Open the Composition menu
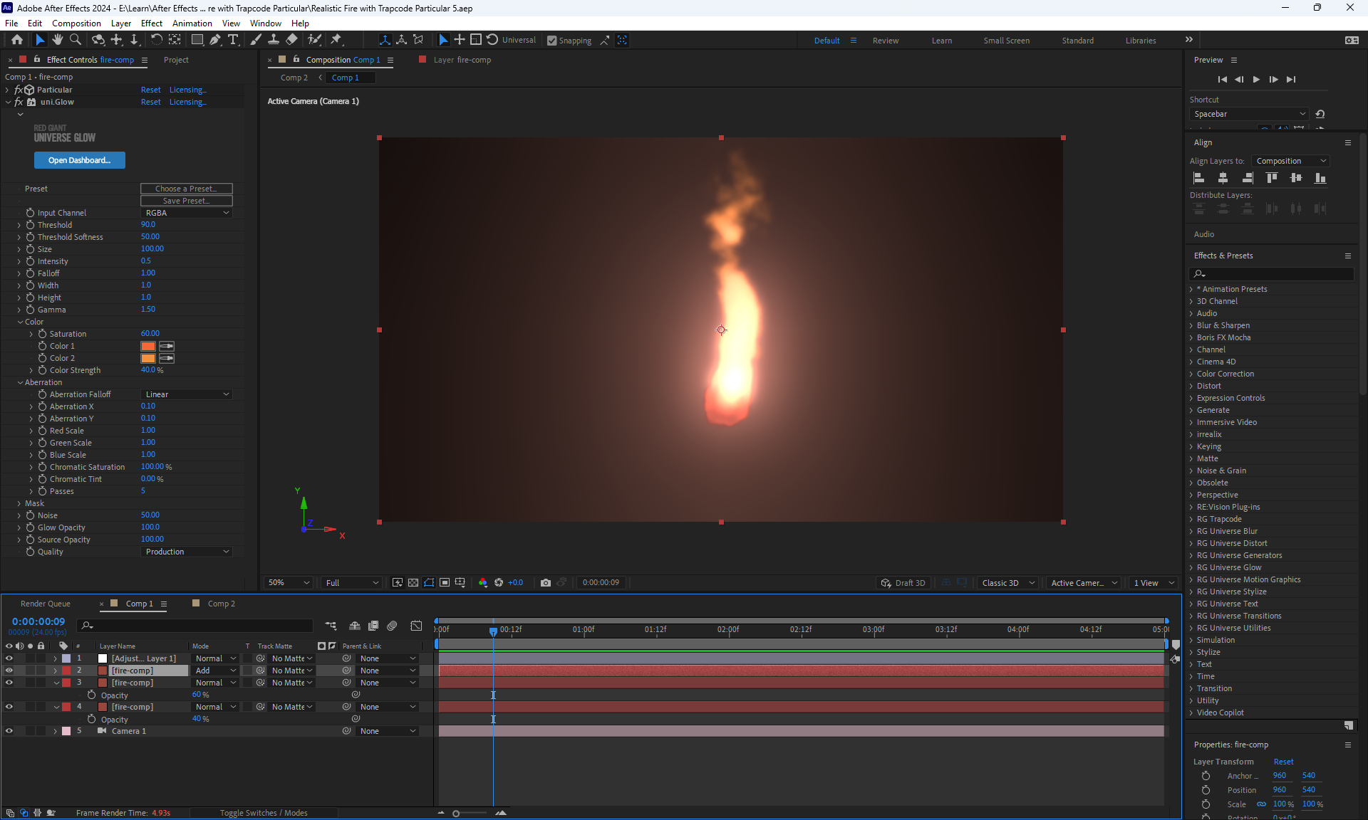This screenshot has height=820, width=1368. pos(76,23)
